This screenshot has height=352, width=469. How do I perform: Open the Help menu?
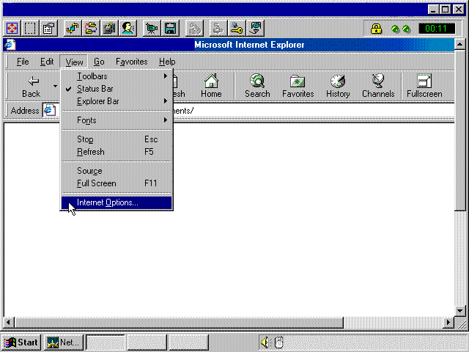(x=167, y=62)
